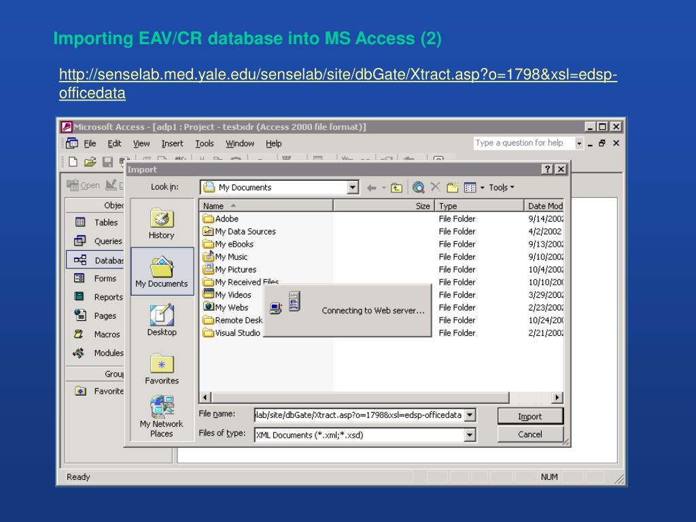Click the Cancel button
Screen dimensions: 696x522
(x=530, y=434)
